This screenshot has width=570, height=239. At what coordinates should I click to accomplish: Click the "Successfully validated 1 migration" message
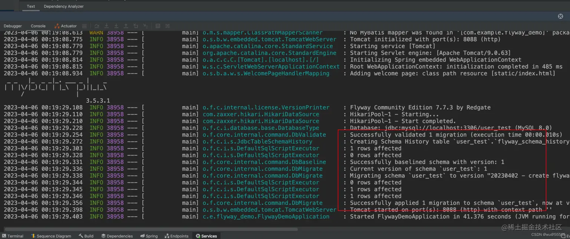(x=456, y=135)
